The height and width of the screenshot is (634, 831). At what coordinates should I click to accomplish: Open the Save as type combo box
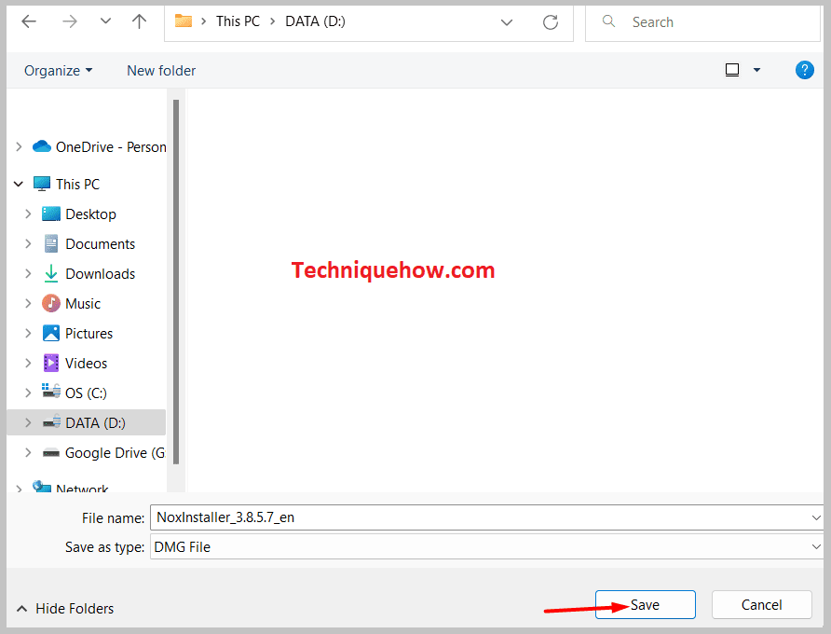[x=486, y=546]
